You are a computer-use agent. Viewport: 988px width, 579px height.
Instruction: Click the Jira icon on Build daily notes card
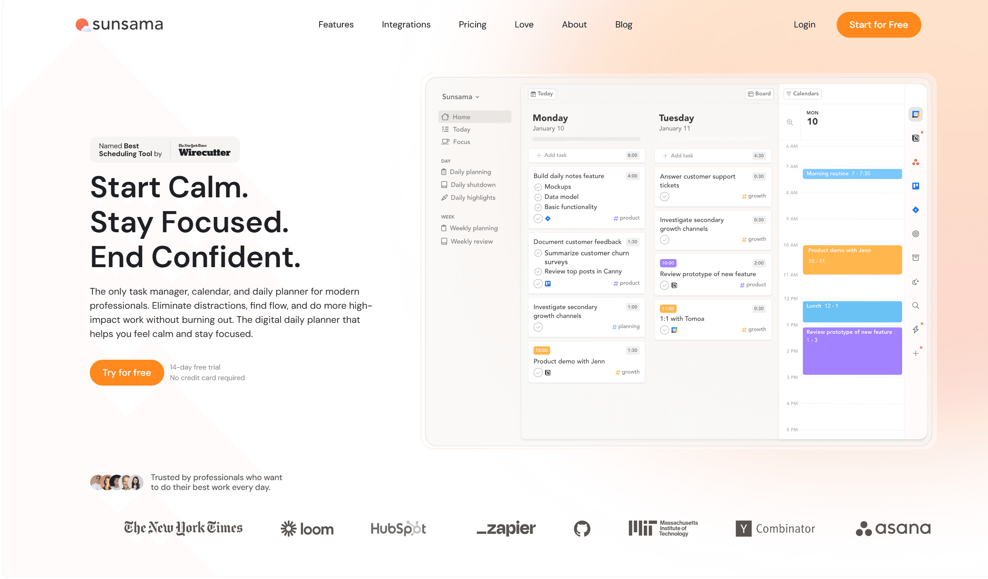point(548,218)
